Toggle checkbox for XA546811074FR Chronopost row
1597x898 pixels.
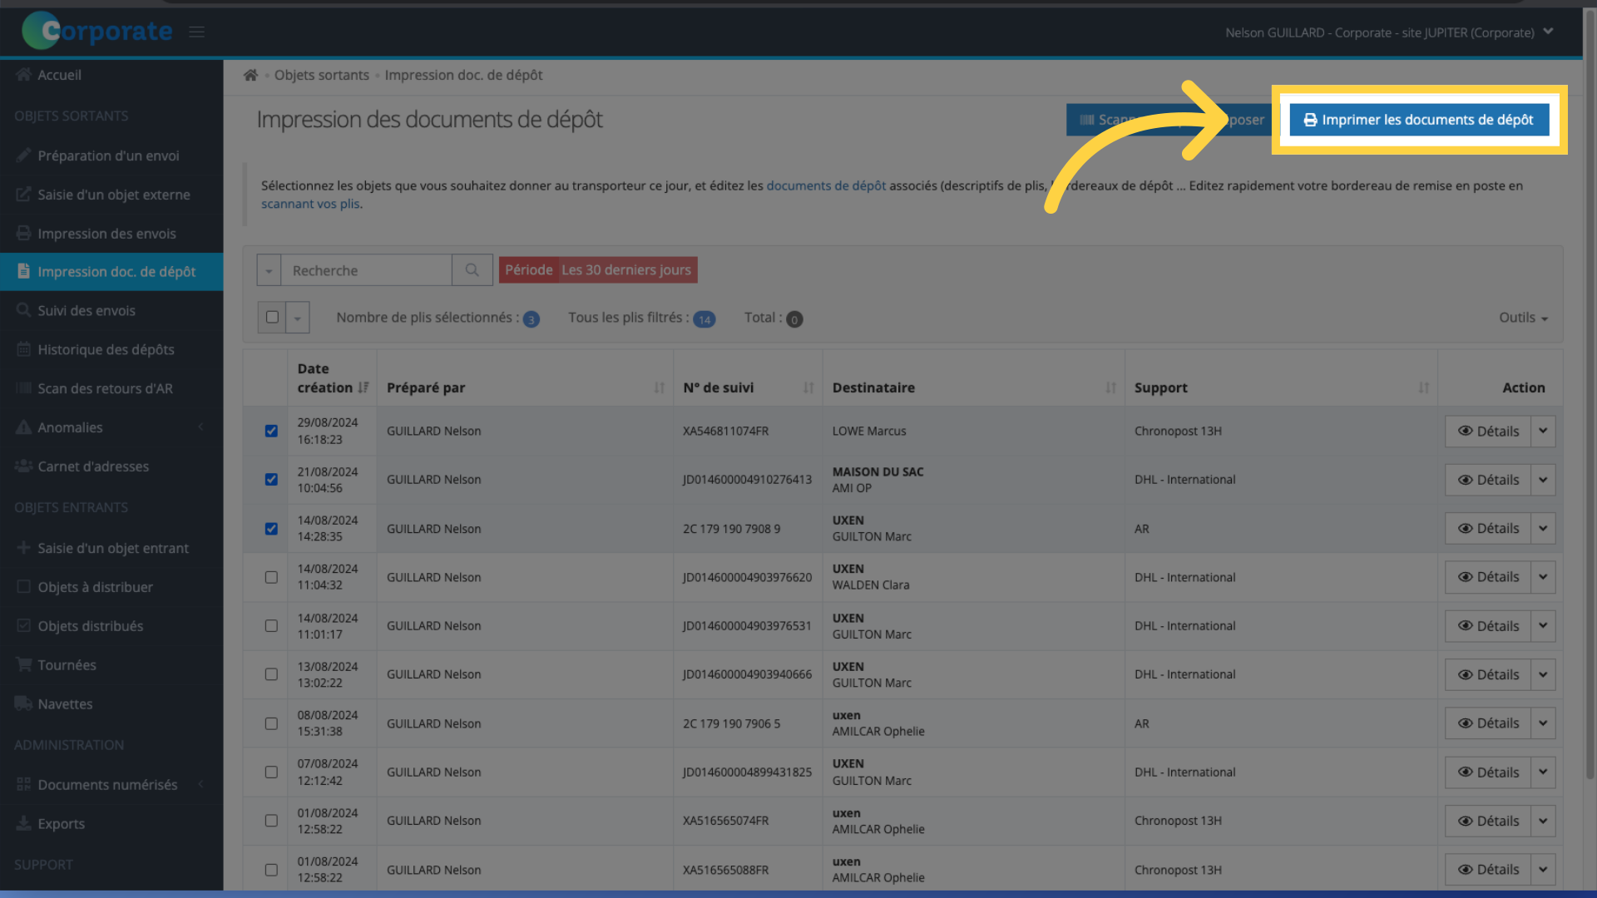pyautogui.click(x=271, y=431)
